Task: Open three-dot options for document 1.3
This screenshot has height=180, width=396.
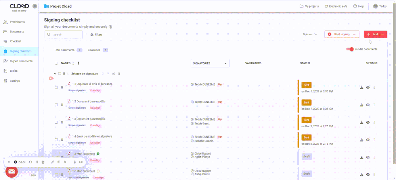Action: 374,123
